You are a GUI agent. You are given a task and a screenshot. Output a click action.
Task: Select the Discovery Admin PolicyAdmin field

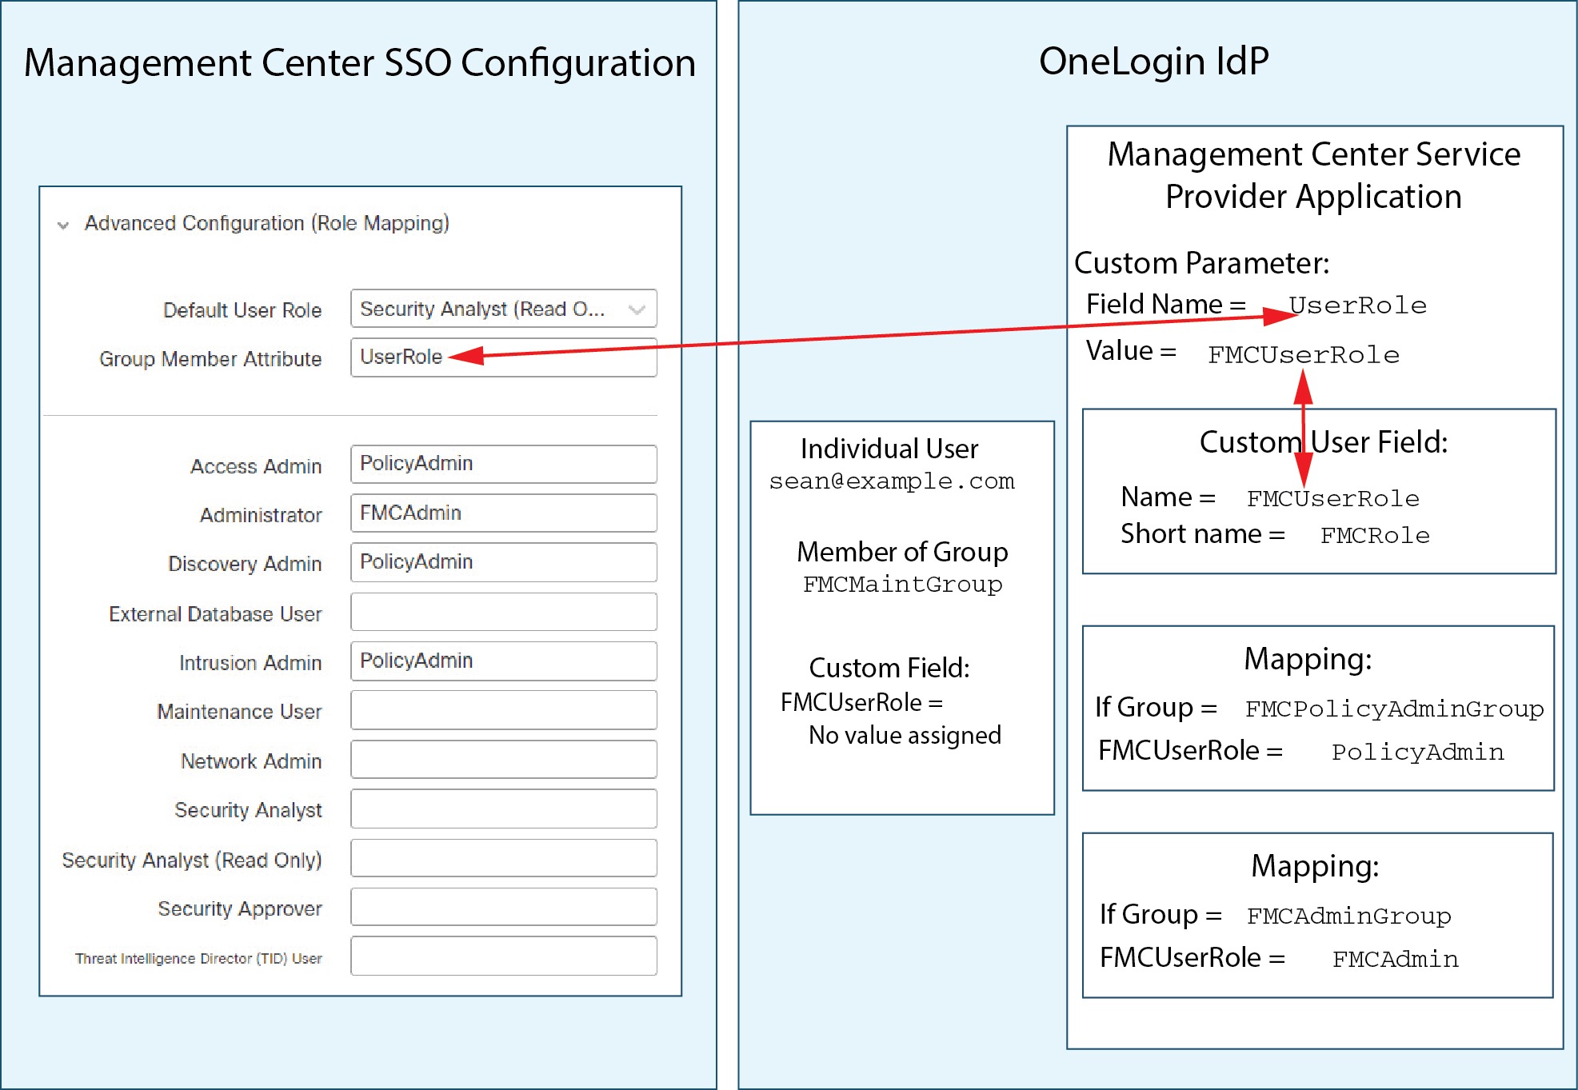pyautogui.click(x=504, y=562)
